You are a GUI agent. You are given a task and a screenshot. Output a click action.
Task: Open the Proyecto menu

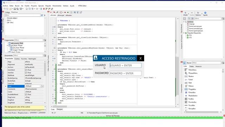click(34, 6)
